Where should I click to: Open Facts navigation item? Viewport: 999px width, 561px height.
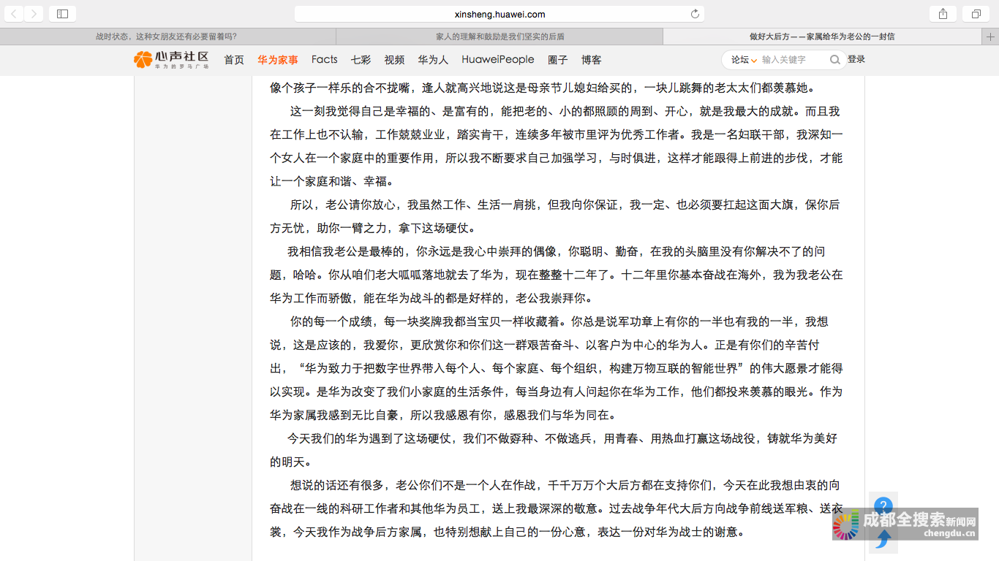tap(324, 60)
